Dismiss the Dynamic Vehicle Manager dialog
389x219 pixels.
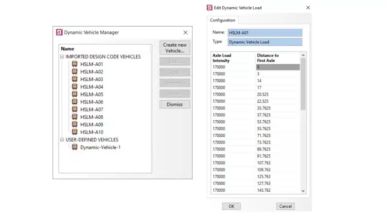pyautogui.click(x=175, y=105)
